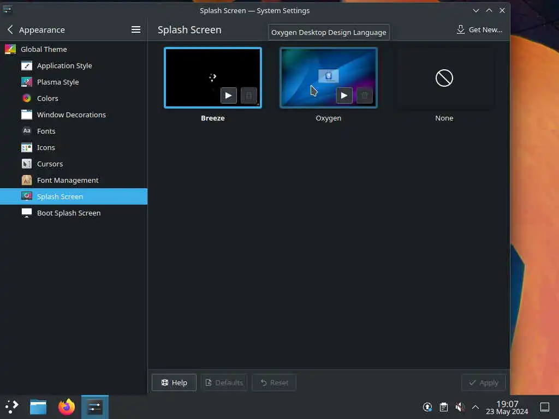
Task: Click the Icons grid icon
Action: click(27, 147)
